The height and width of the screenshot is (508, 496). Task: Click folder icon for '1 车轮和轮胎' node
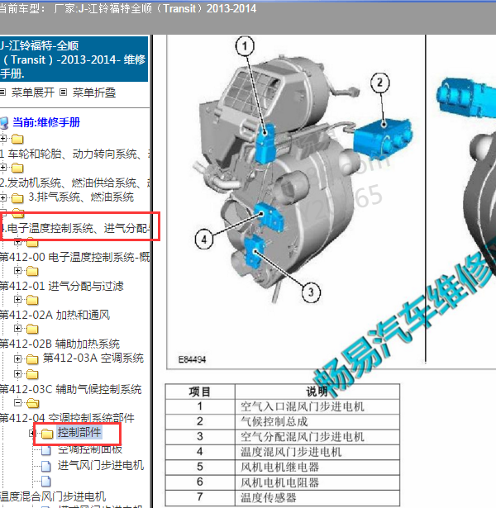(17, 140)
